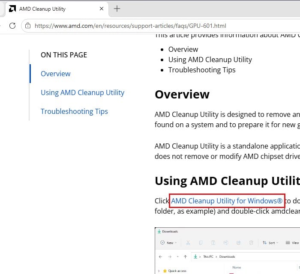
Task: Go to Troubleshooting Tips sidebar link
Action: [x=74, y=111]
